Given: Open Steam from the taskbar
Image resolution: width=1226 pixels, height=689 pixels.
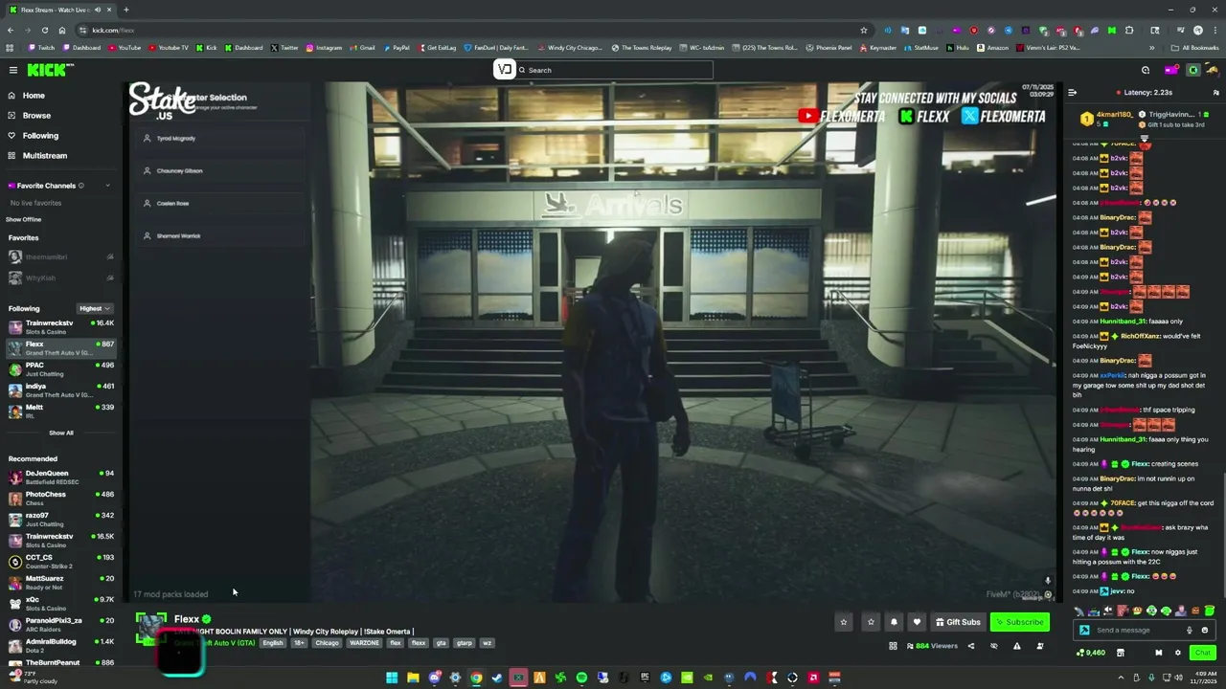Looking at the screenshot, I should [497, 678].
